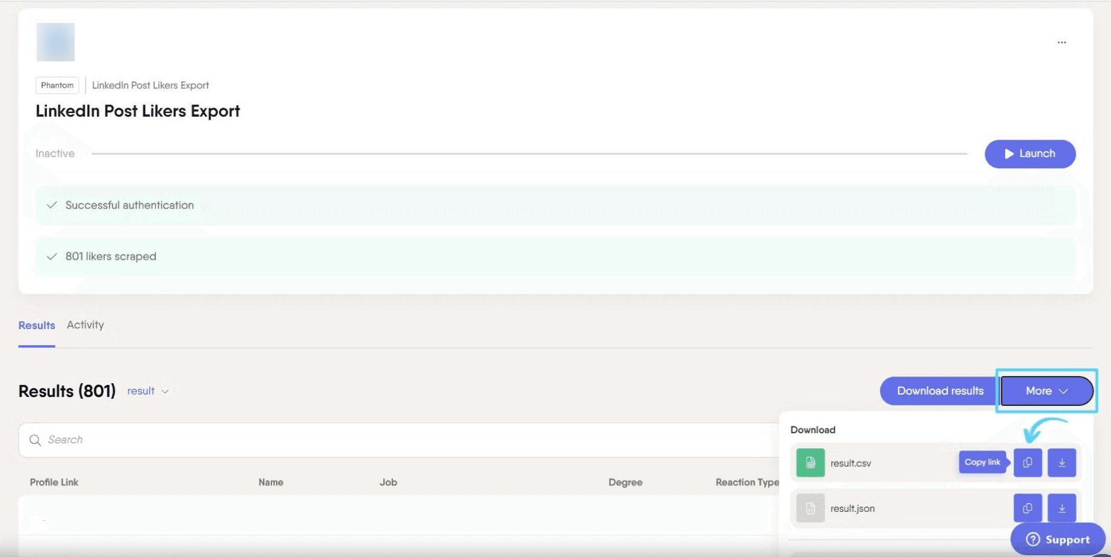Click the Name column header
The width and height of the screenshot is (1111, 557).
point(271,482)
